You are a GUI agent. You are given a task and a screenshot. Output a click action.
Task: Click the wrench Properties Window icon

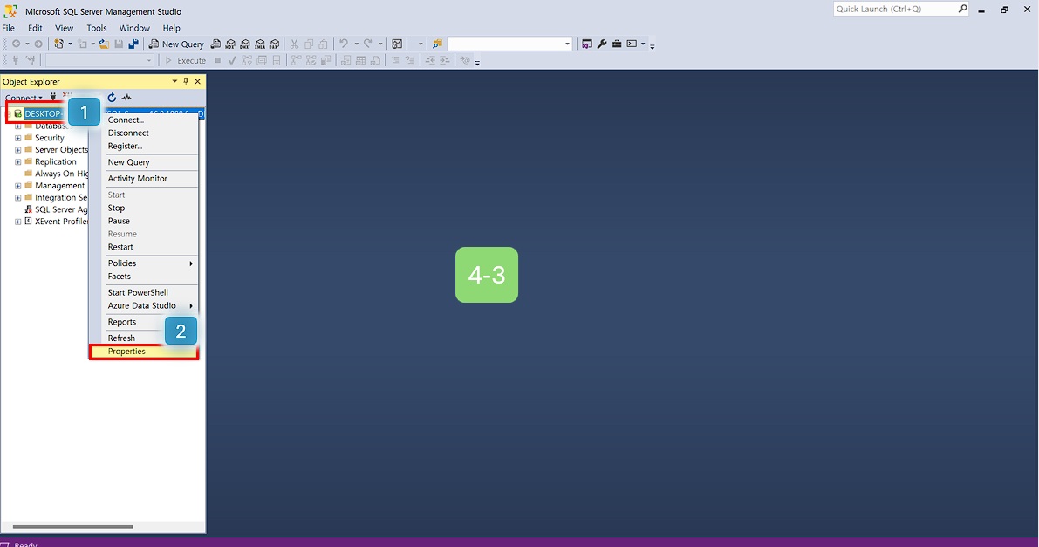coord(602,44)
